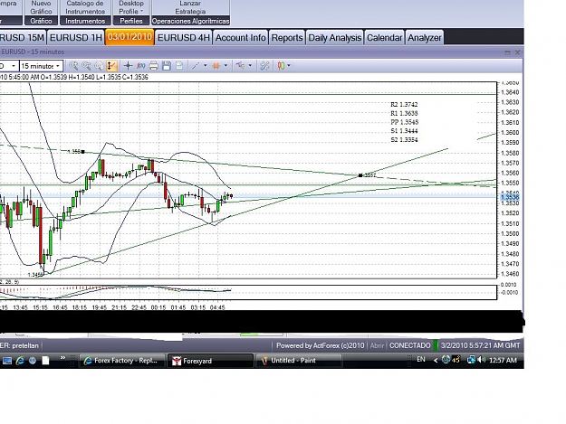
Task: Switch to Forexyard taskbar button
Action: (210, 361)
